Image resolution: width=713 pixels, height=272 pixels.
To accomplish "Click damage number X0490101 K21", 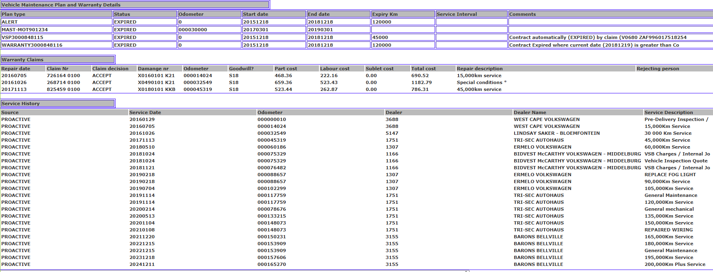I will (156, 82).
